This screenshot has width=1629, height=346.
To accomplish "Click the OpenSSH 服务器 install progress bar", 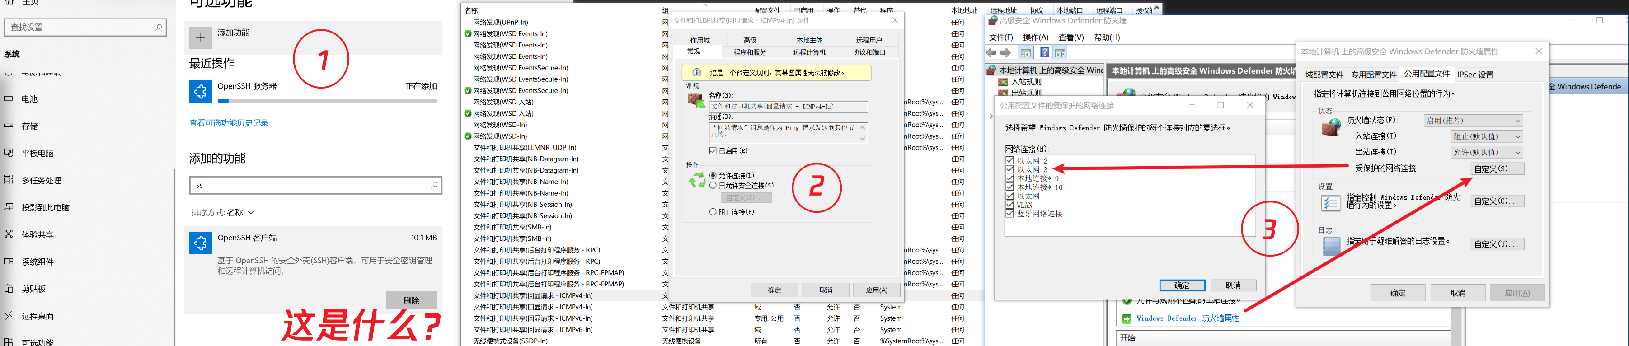I will pyautogui.click(x=327, y=101).
